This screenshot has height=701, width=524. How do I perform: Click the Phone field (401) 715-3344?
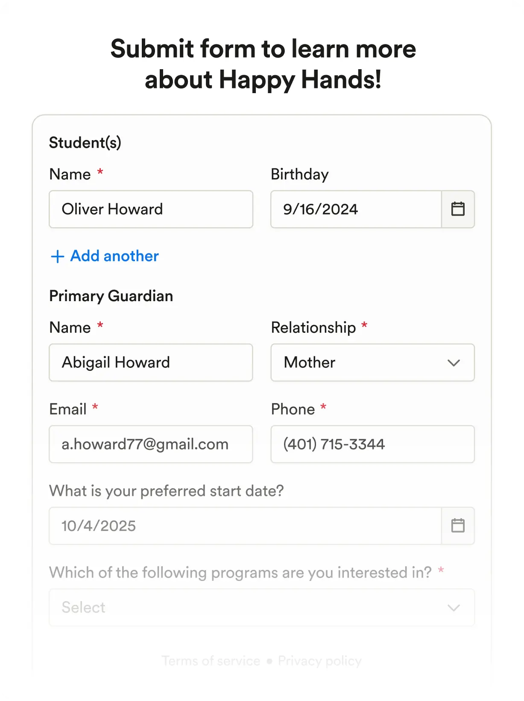pyautogui.click(x=372, y=444)
